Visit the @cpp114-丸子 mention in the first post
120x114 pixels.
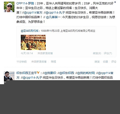click(55, 13)
